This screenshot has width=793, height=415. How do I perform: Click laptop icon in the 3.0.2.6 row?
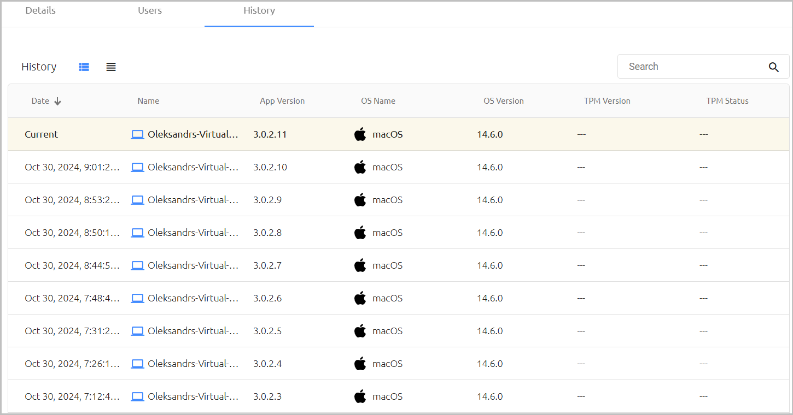[137, 298]
